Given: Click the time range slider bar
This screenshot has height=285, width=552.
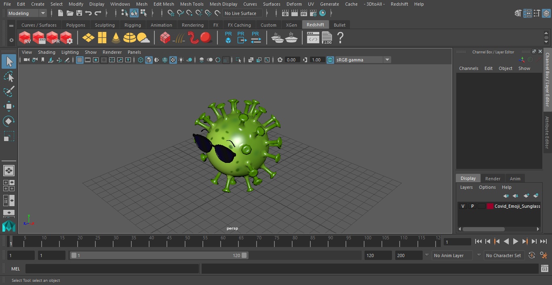Looking at the screenshot, I should [159, 255].
